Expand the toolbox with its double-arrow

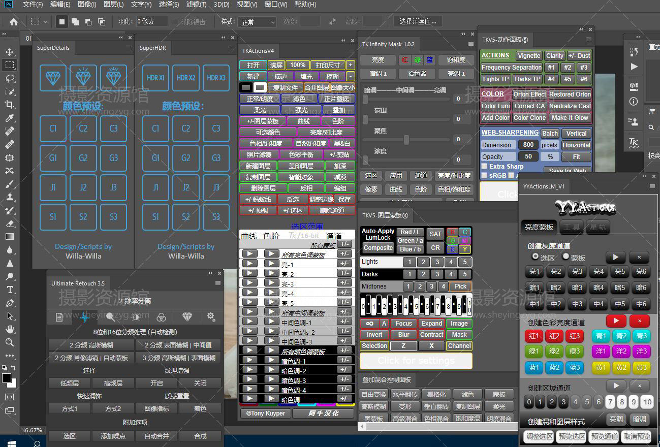coord(5,33)
